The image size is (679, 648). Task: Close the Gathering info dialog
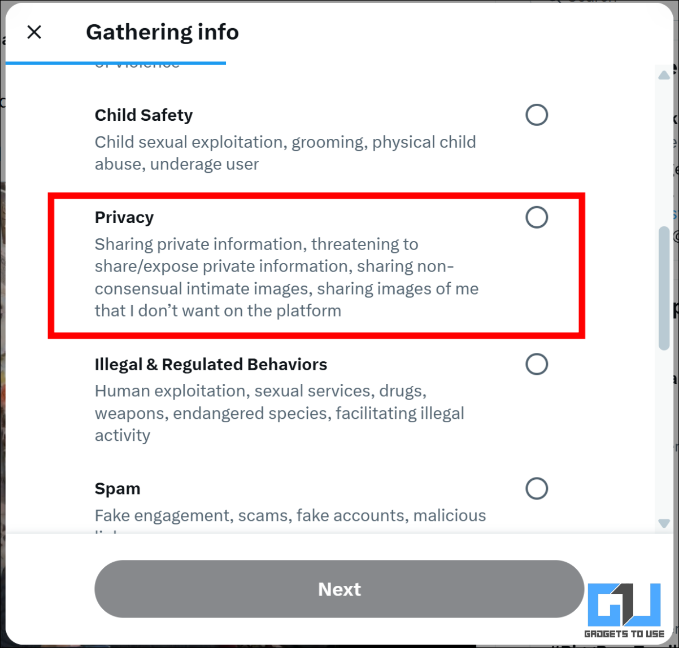coord(34,32)
